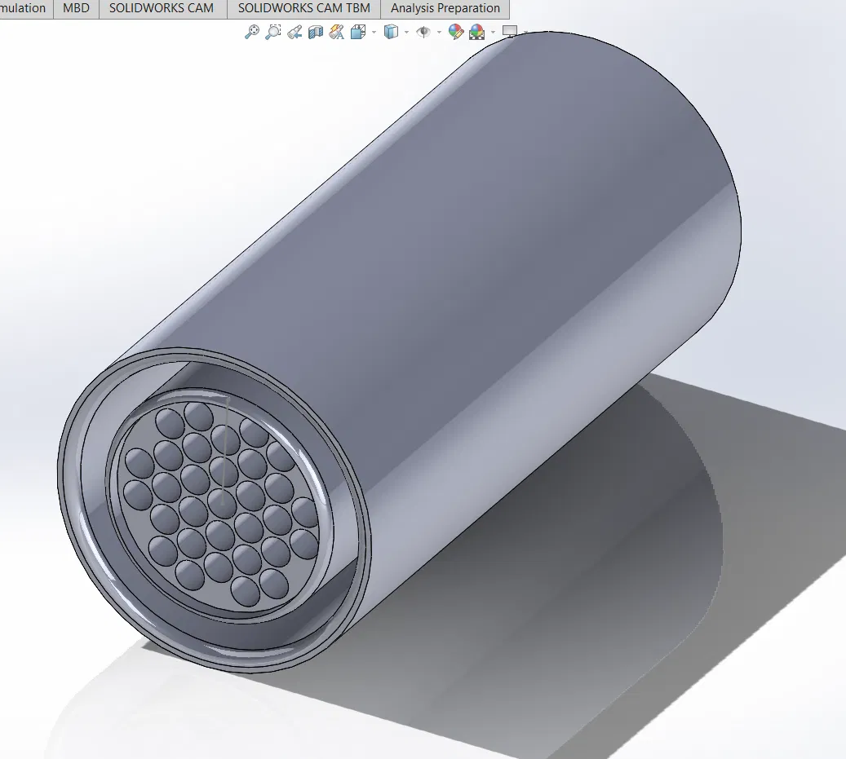Click the Display Style icon

point(391,32)
